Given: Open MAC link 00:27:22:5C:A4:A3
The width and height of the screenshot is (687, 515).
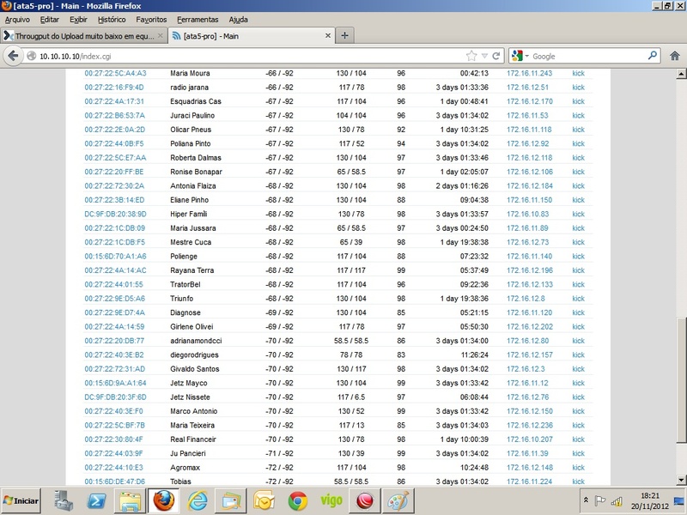Looking at the screenshot, I should 115,73.
